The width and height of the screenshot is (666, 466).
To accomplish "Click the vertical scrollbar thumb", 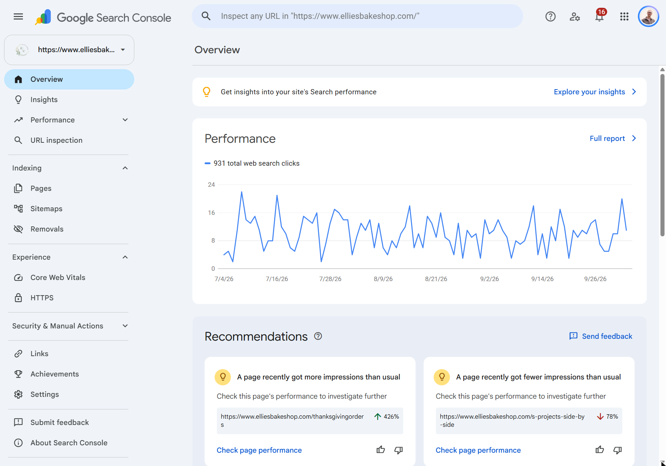I will pos(662,155).
